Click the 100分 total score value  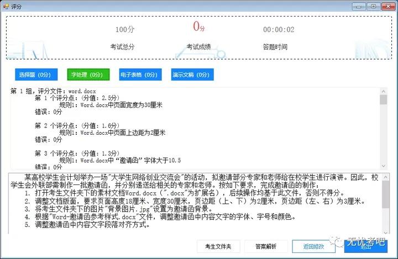click(124, 29)
